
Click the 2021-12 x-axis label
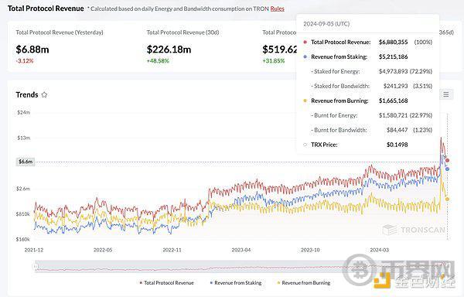tap(34, 250)
